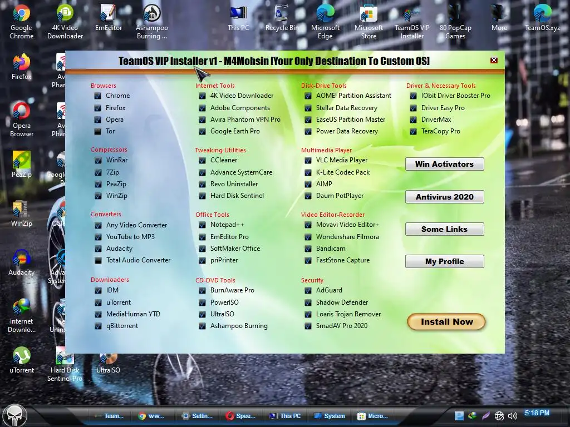Toggle SmadAV Pro 2020 checkbox
Screen dimensions: 570x427
(x=308, y=326)
